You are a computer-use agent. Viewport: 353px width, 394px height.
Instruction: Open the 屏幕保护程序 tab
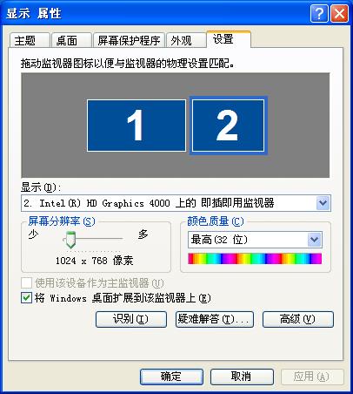[x=129, y=40]
